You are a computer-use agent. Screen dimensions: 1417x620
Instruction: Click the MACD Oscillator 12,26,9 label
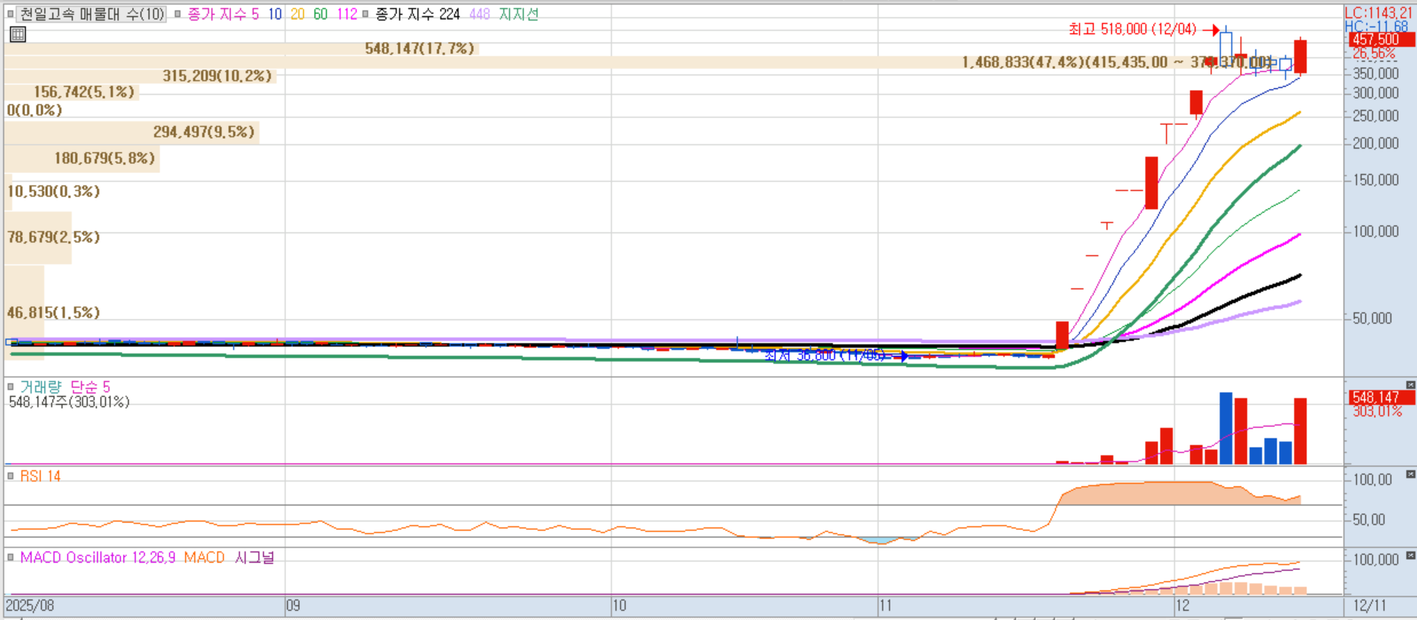[98, 557]
